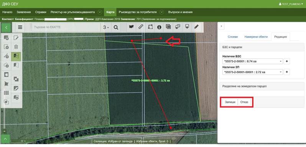Select the rectangle selection tool

(150, 27)
